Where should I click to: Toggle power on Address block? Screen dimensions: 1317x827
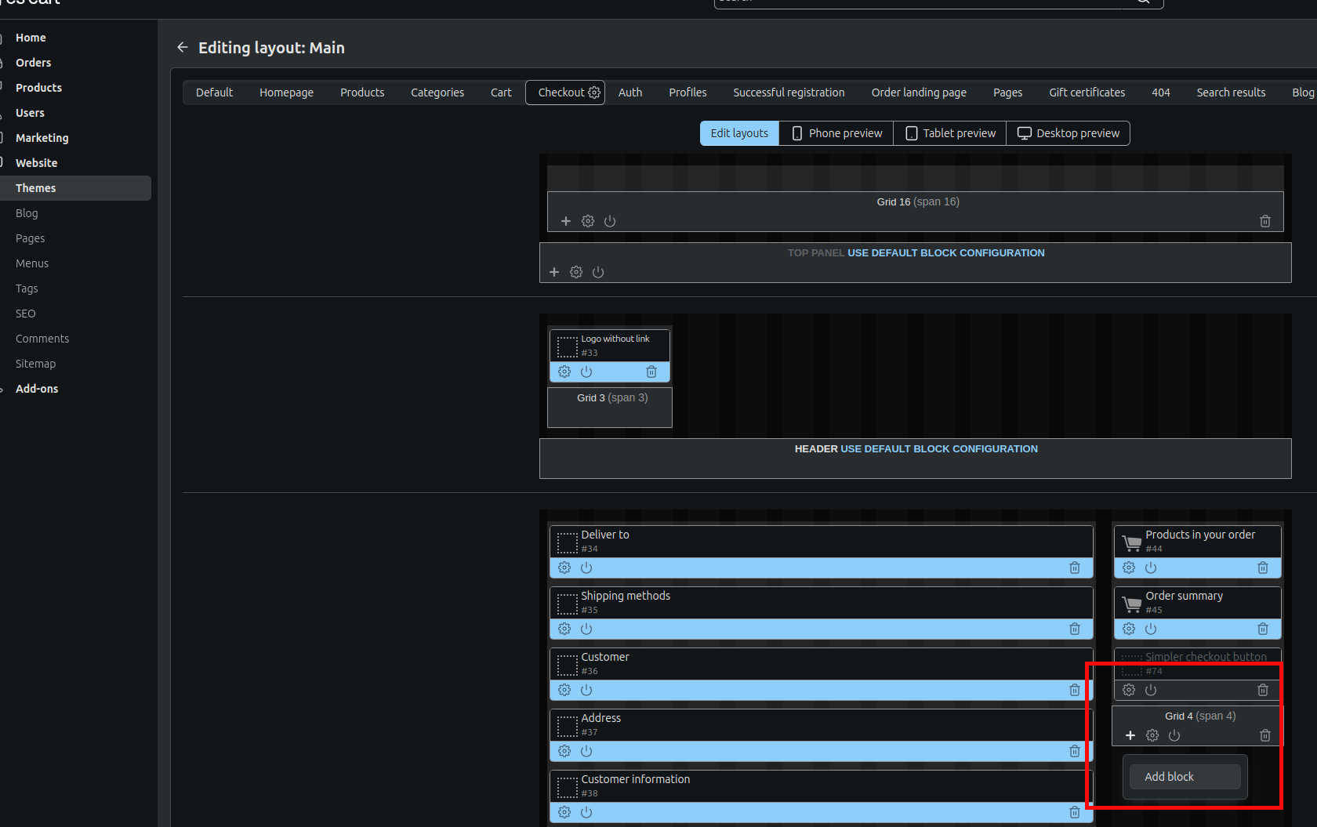click(586, 751)
